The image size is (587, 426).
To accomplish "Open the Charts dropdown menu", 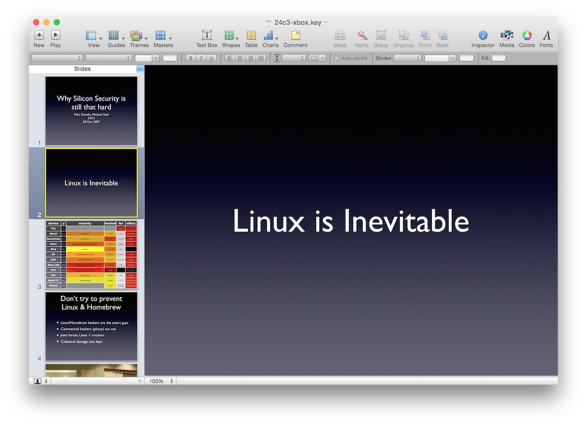I will point(271,36).
